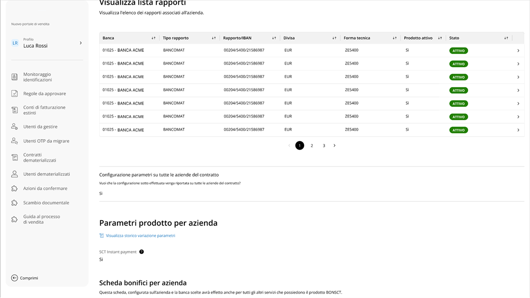Select the Azioni da confermare puzzle icon

[x=14, y=188]
